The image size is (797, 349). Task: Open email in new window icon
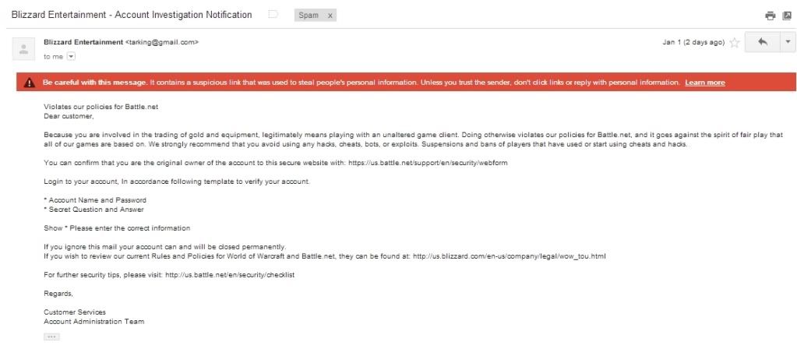(x=787, y=16)
